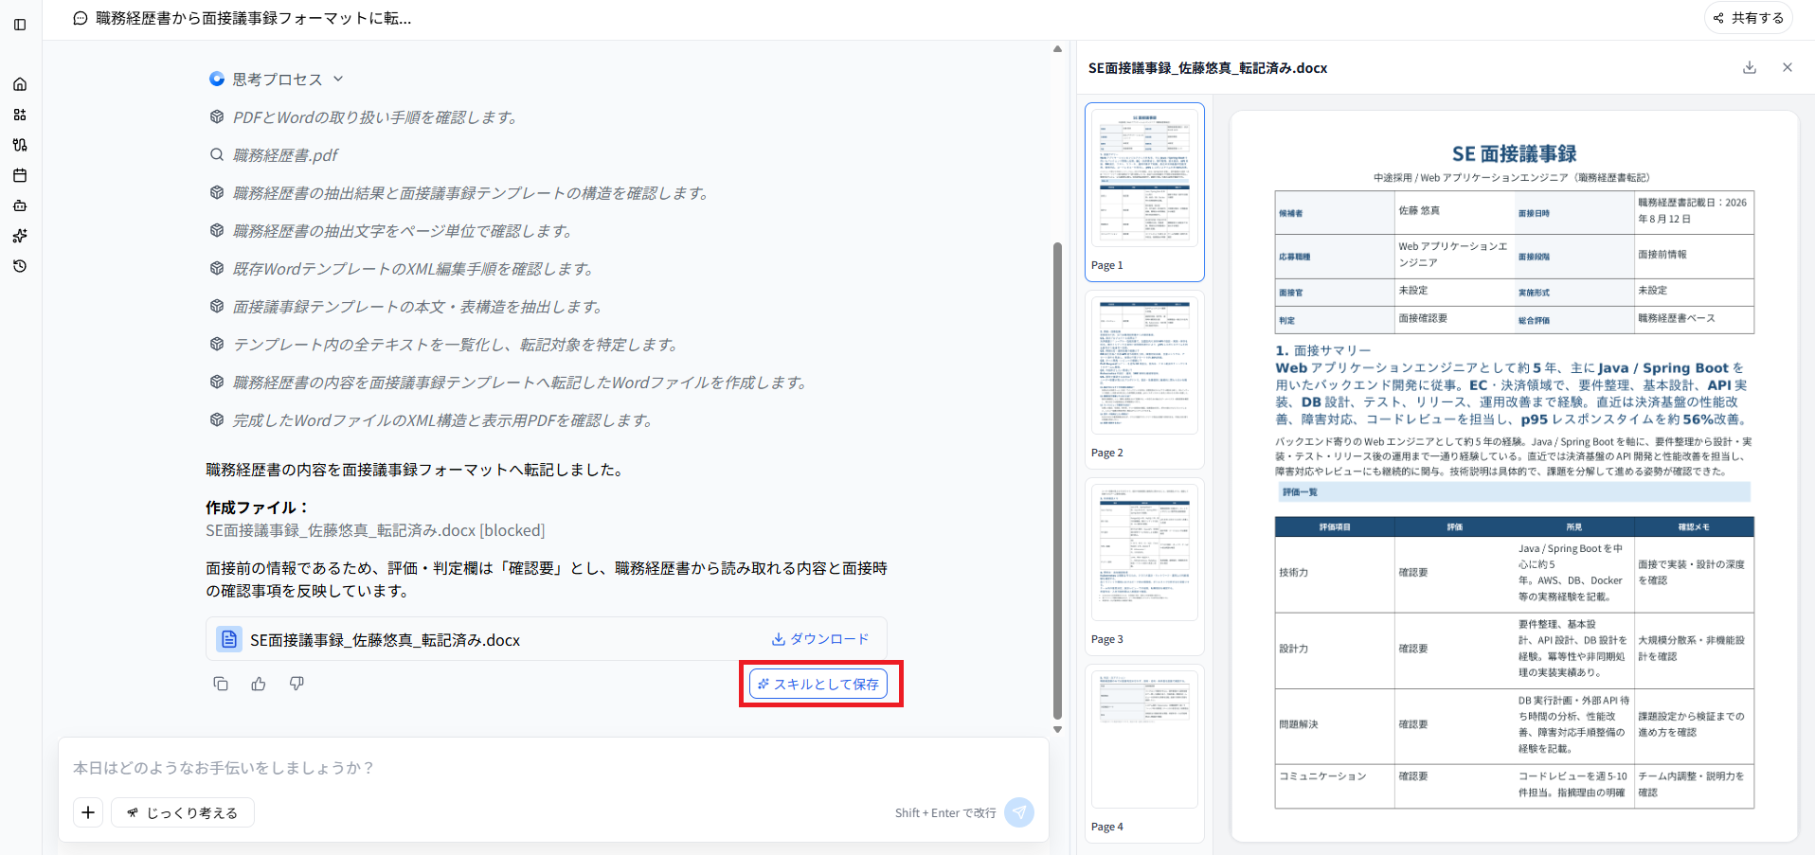Screen dimensions: 1815x855
Task: Click the スキルとして保存 button
Action: [818, 684]
